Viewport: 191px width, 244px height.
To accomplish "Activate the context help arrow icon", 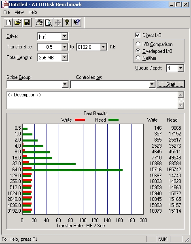I will coord(76,22).
